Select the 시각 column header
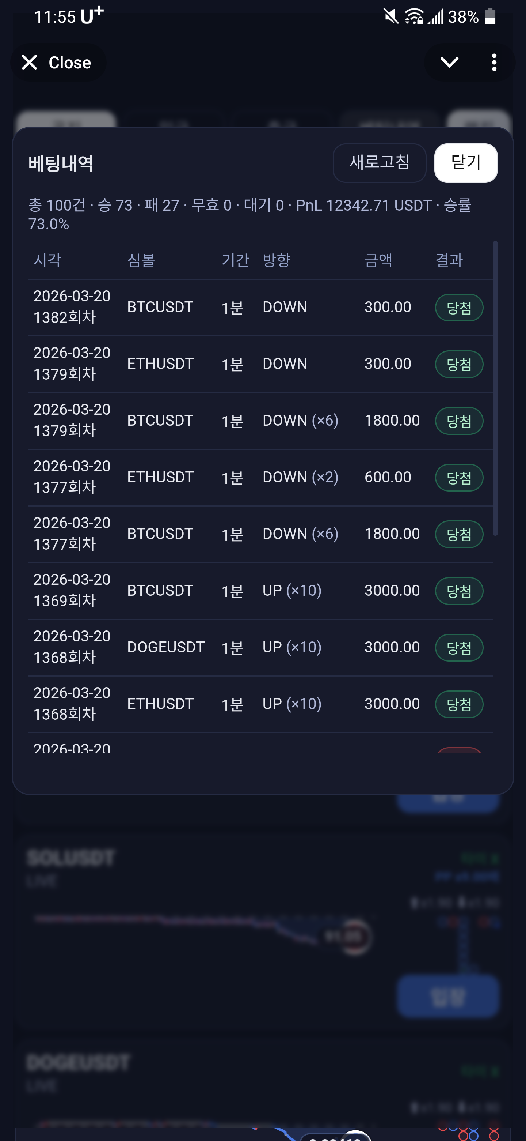This screenshot has height=1141, width=526. coord(47,260)
